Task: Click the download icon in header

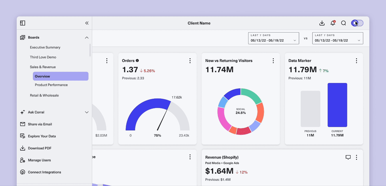Action: 322,23
